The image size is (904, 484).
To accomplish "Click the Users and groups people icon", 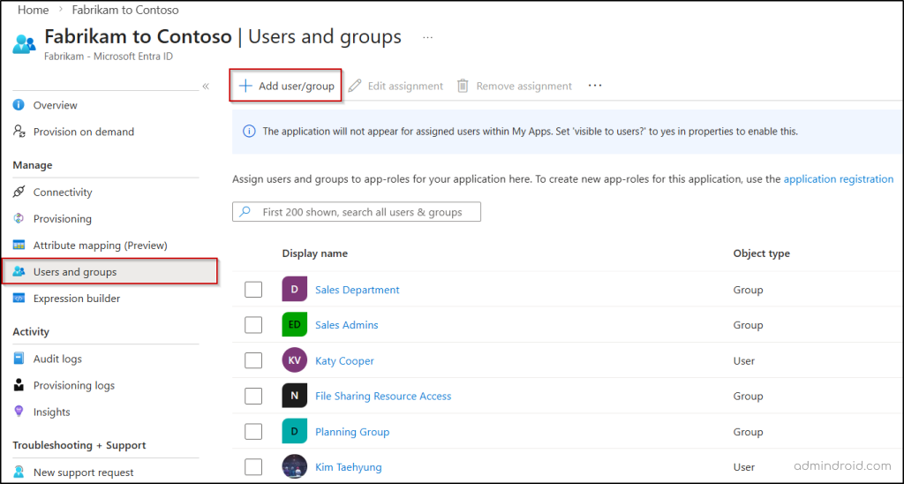I will point(19,272).
